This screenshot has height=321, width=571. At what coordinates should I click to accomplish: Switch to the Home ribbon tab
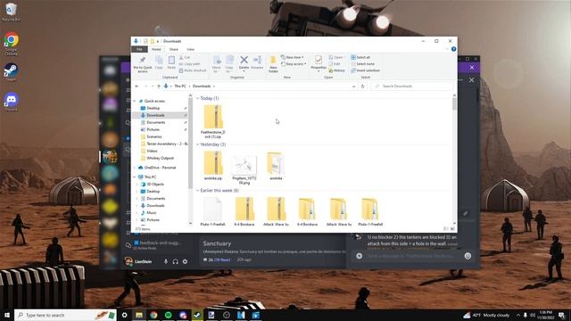pyautogui.click(x=156, y=49)
